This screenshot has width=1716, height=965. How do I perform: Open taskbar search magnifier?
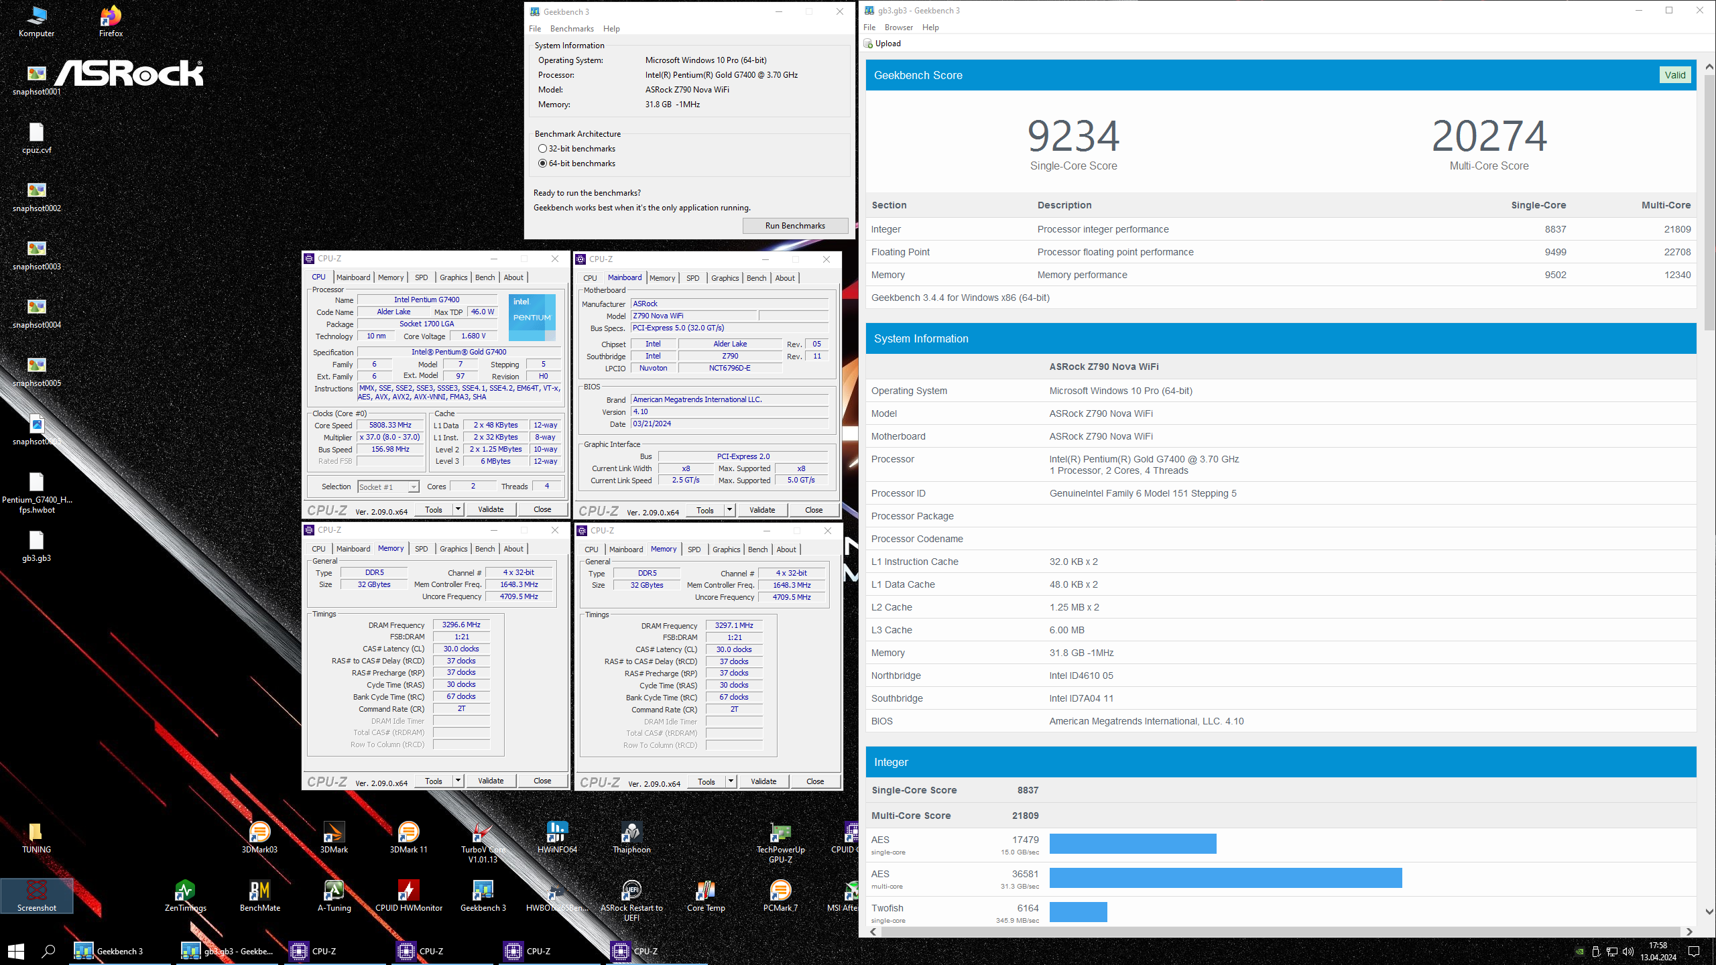click(x=48, y=951)
